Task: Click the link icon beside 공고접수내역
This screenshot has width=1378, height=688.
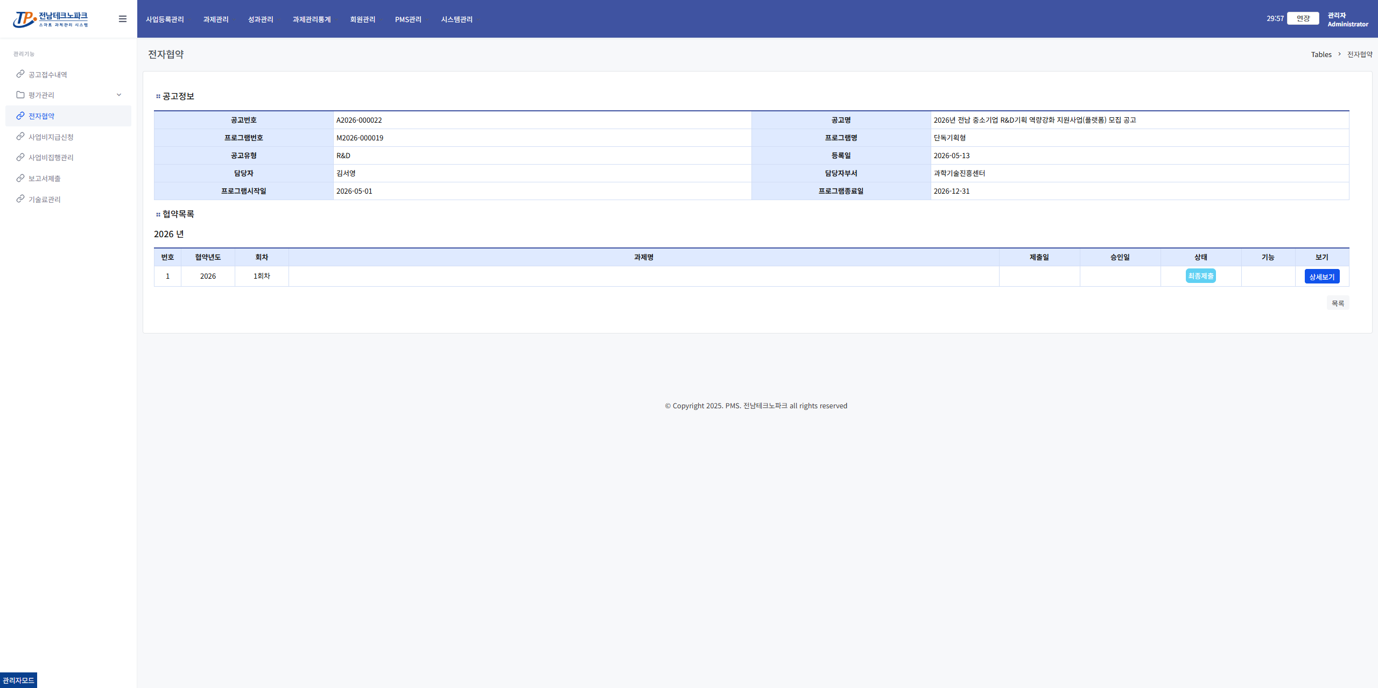Action: [20, 74]
